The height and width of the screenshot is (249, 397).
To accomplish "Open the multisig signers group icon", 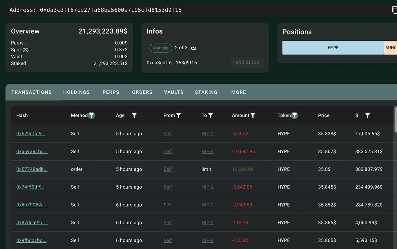I will pyautogui.click(x=194, y=48).
